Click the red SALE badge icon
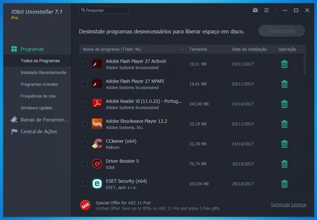Screen dimensions: 317x220 85,205
